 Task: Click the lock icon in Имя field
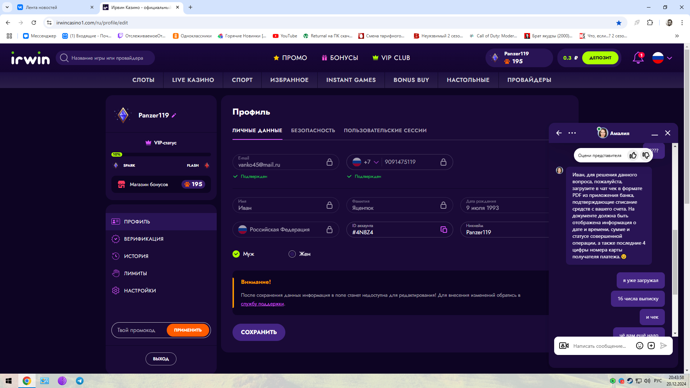(x=330, y=205)
